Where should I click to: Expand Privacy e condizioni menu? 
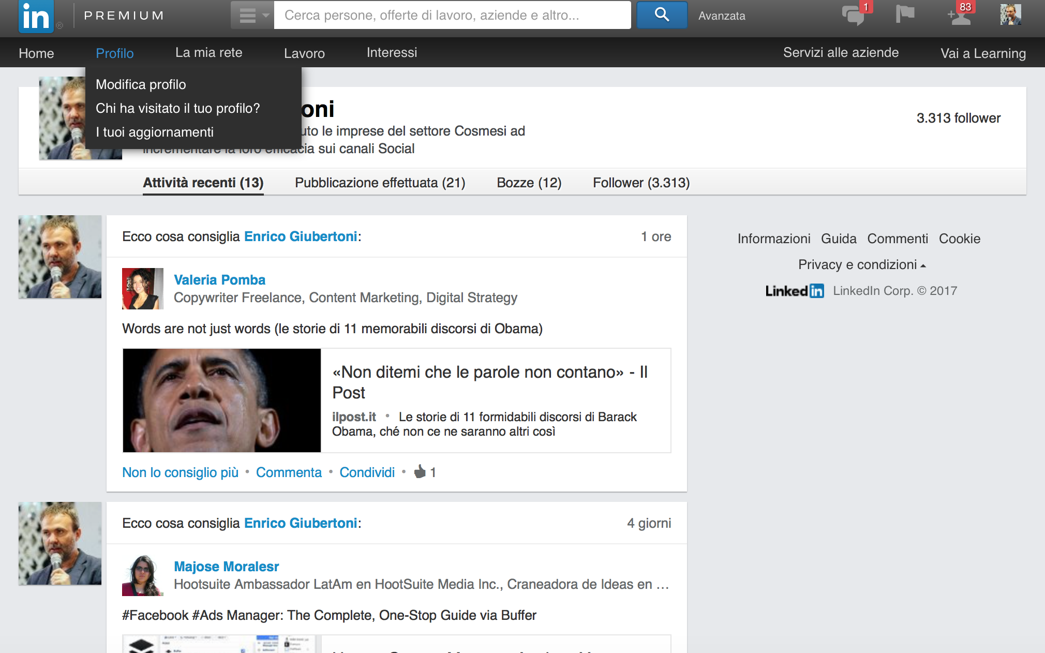(862, 265)
